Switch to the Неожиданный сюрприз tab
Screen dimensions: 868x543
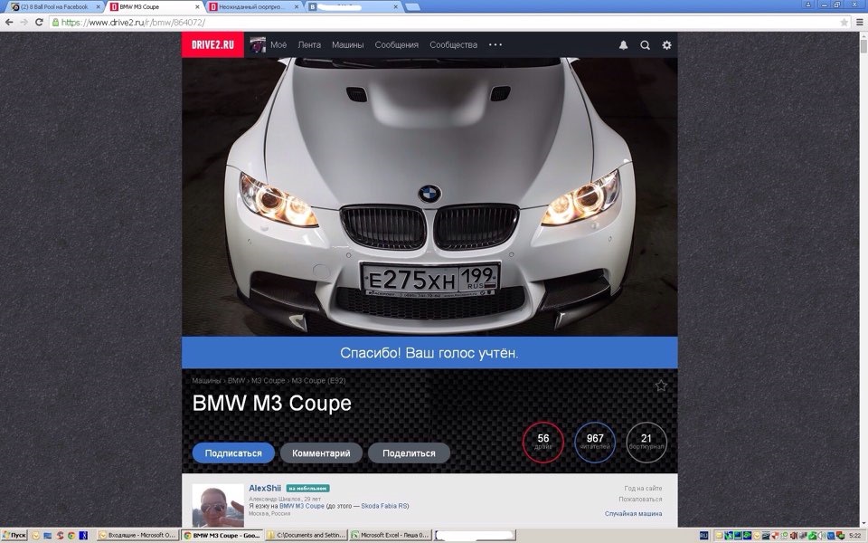[x=252, y=7]
